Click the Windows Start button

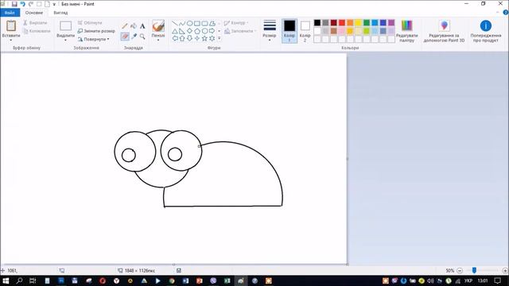pos(6,280)
